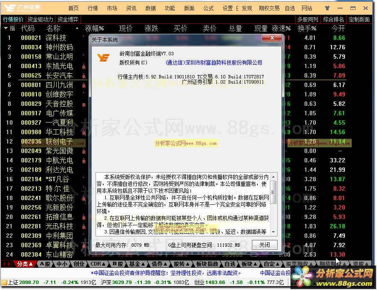Image resolution: width=377 pixels, height=290 pixels.
Task: Click the R marker beside 四川九洲
Action: pos(84,86)
